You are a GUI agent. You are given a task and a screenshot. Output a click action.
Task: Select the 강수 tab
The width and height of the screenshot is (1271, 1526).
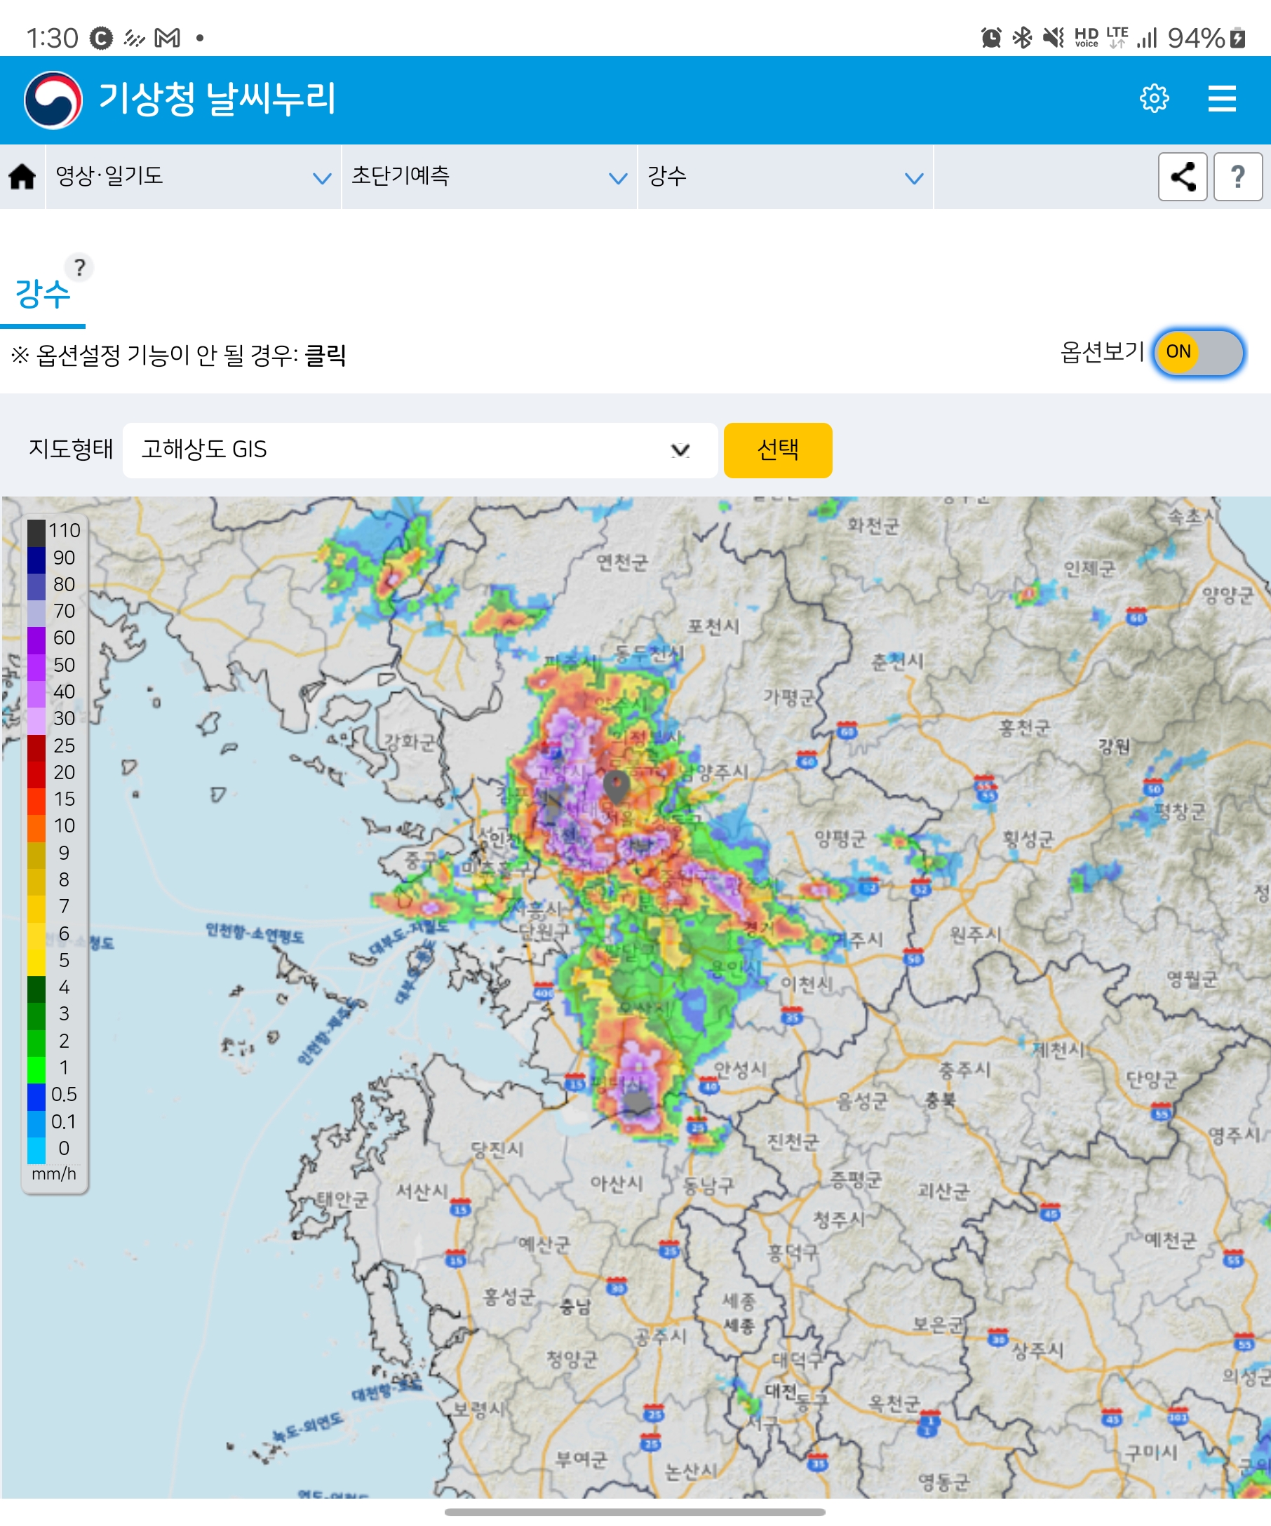pyautogui.click(x=43, y=295)
